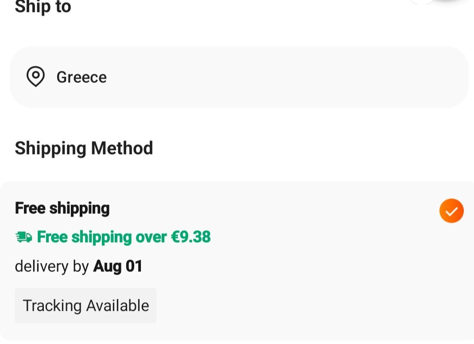The width and height of the screenshot is (474, 344).
Task: Click the word Available in the tag
Action: (117, 305)
